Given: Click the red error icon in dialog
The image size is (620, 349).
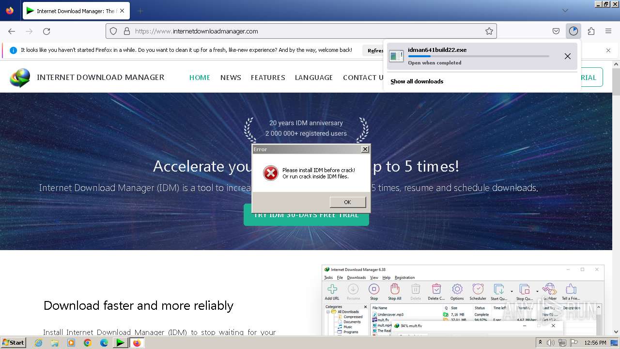Looking at the screenshot, I should 271,173.
